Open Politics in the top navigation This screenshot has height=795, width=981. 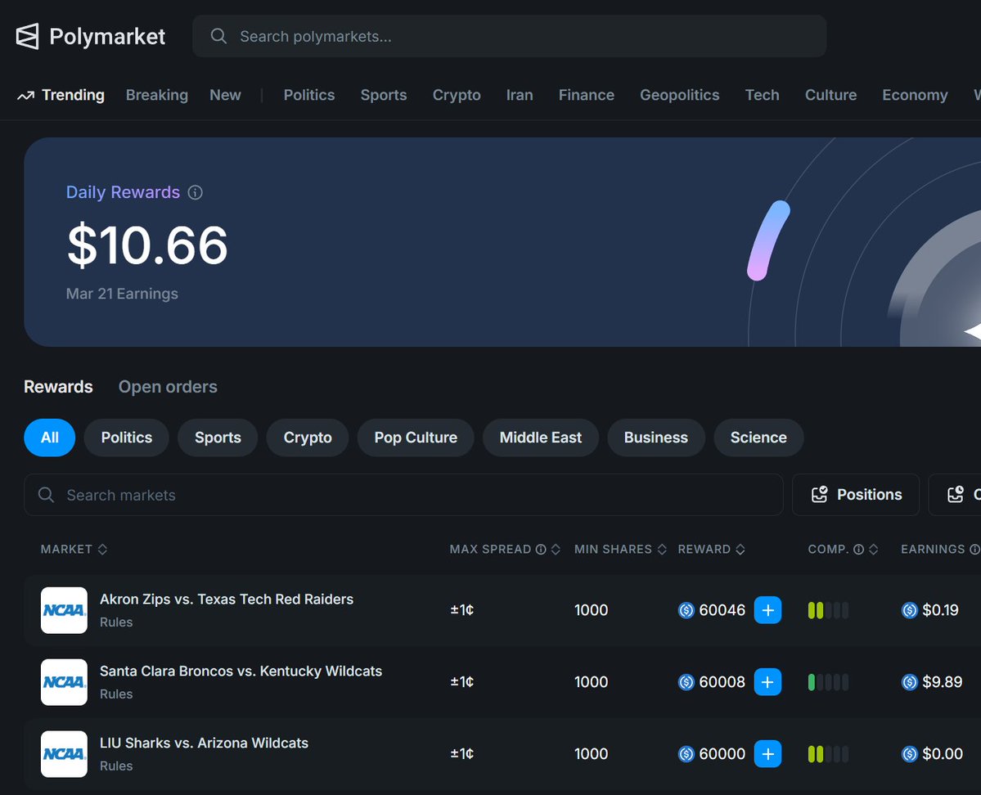coord(309,95)
